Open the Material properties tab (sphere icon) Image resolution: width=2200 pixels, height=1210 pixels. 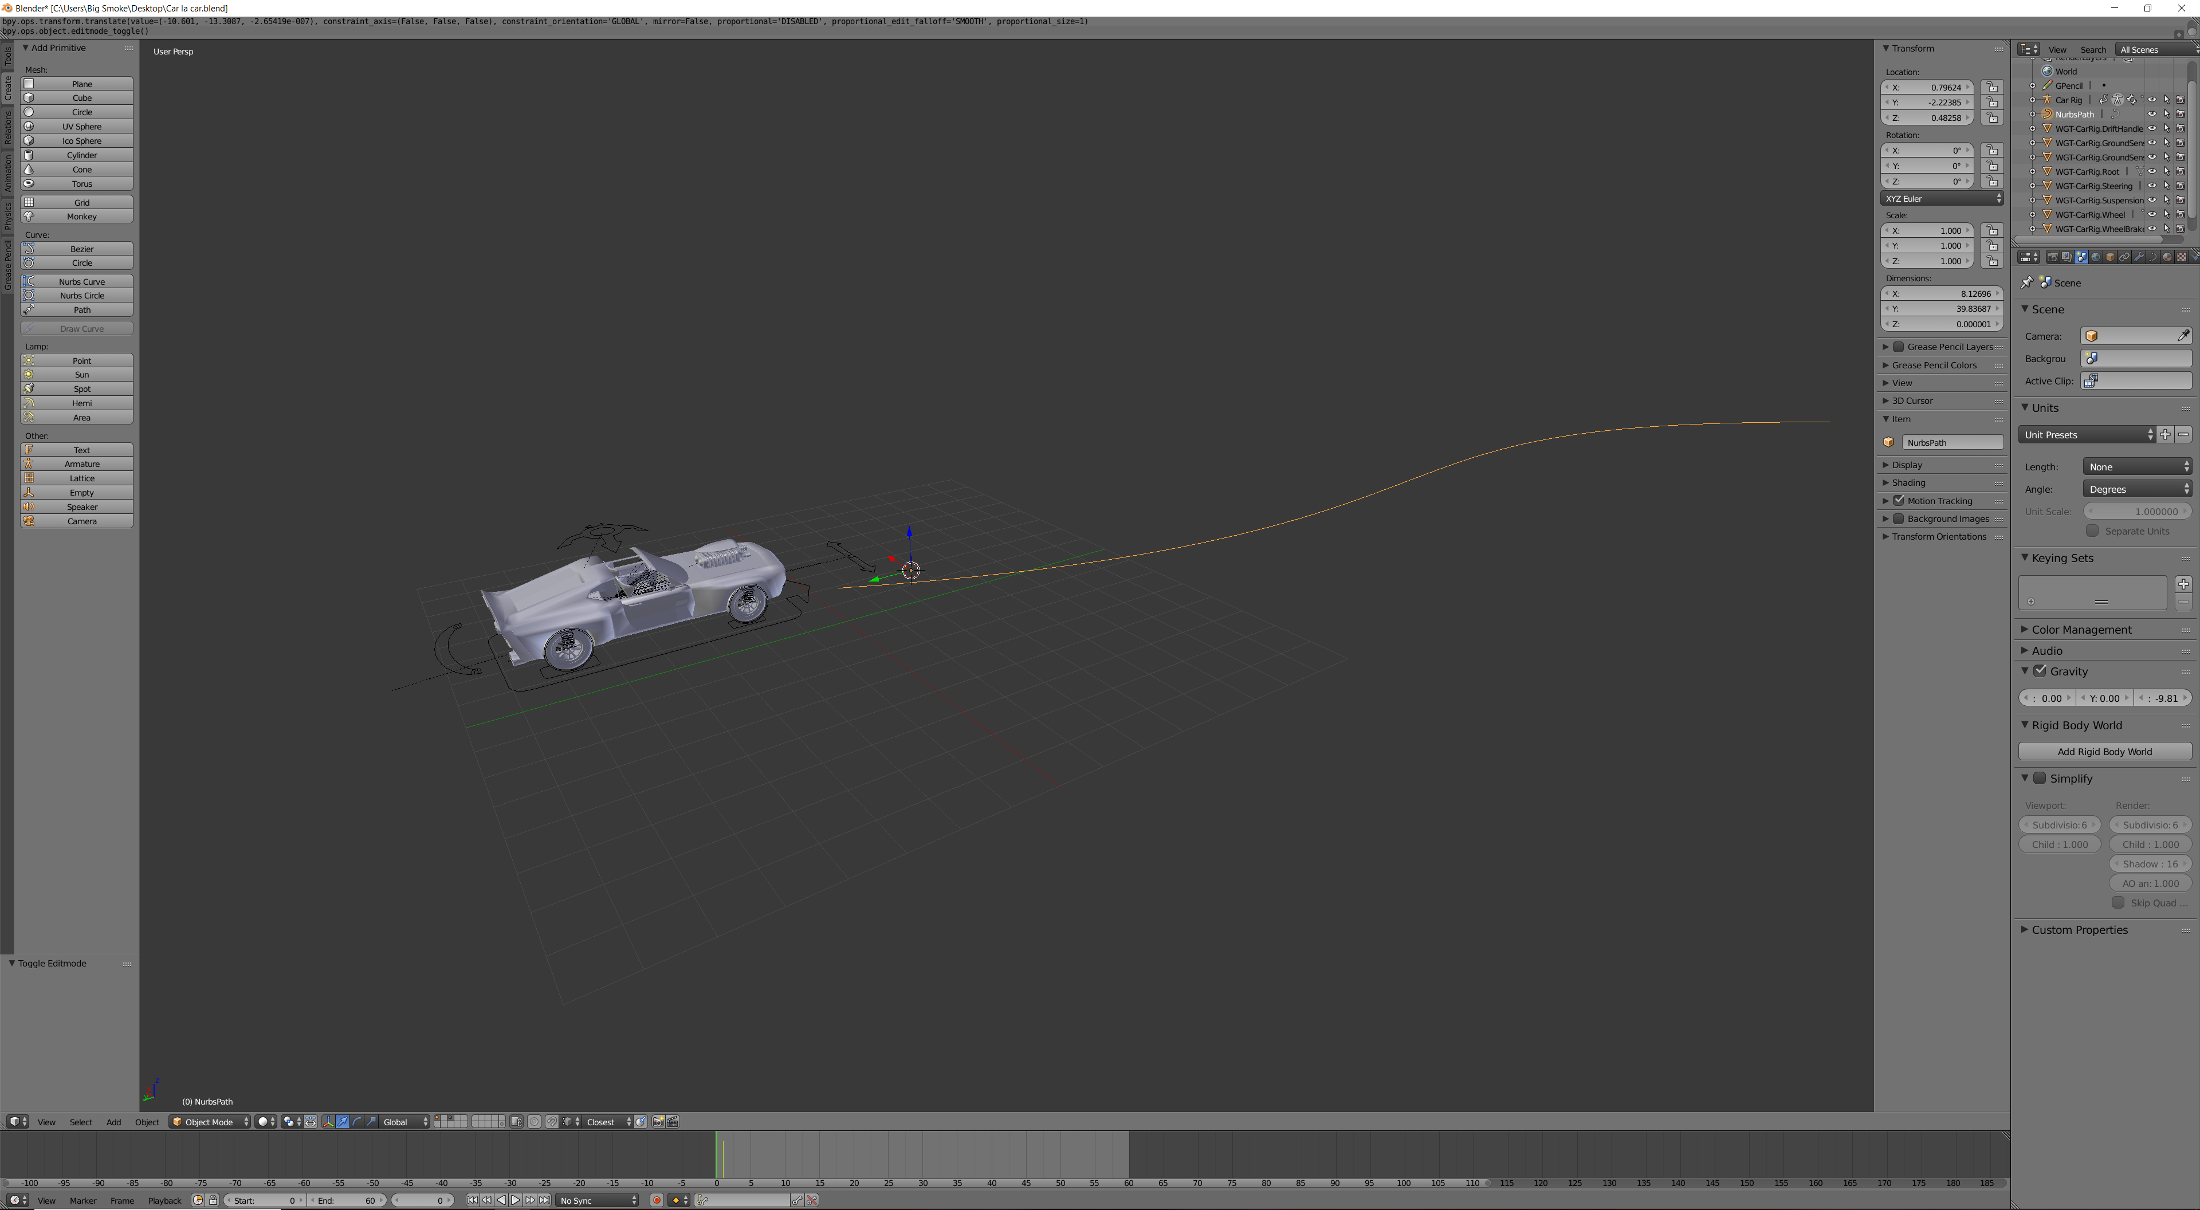click(2167, 257)
